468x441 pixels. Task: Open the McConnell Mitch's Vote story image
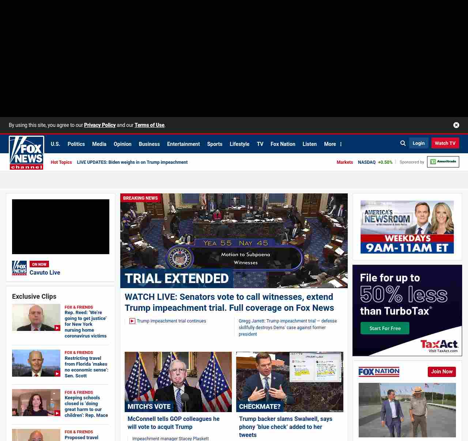pyautogui.click(x=178, y=382)
